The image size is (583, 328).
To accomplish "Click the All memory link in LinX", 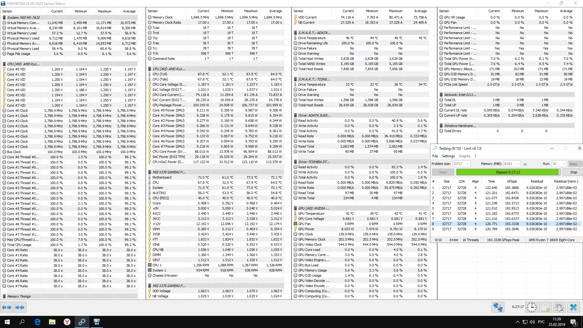I will pos(525,164).
